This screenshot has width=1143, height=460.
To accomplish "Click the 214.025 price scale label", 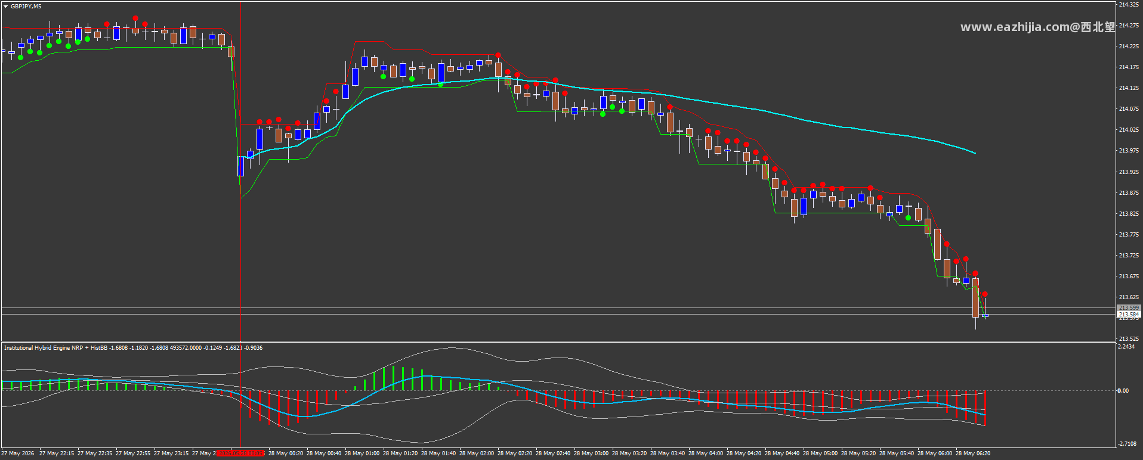I will [x=1129, y=130].
